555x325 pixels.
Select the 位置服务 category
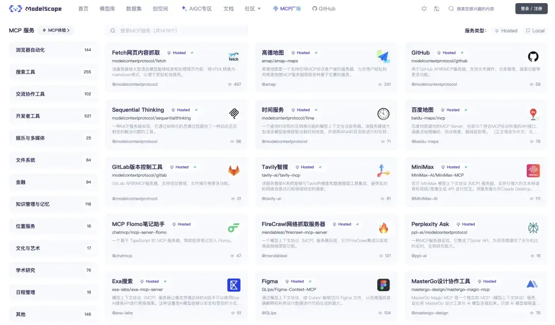pyautogui.click(x=53, y=226)
